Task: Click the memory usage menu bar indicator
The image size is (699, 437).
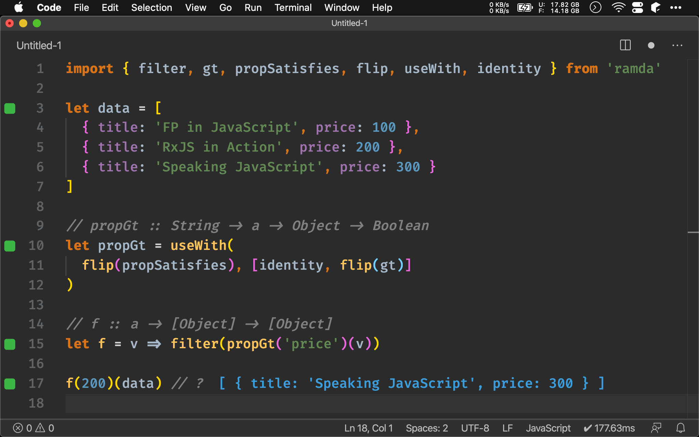Action: click(559, 8)
